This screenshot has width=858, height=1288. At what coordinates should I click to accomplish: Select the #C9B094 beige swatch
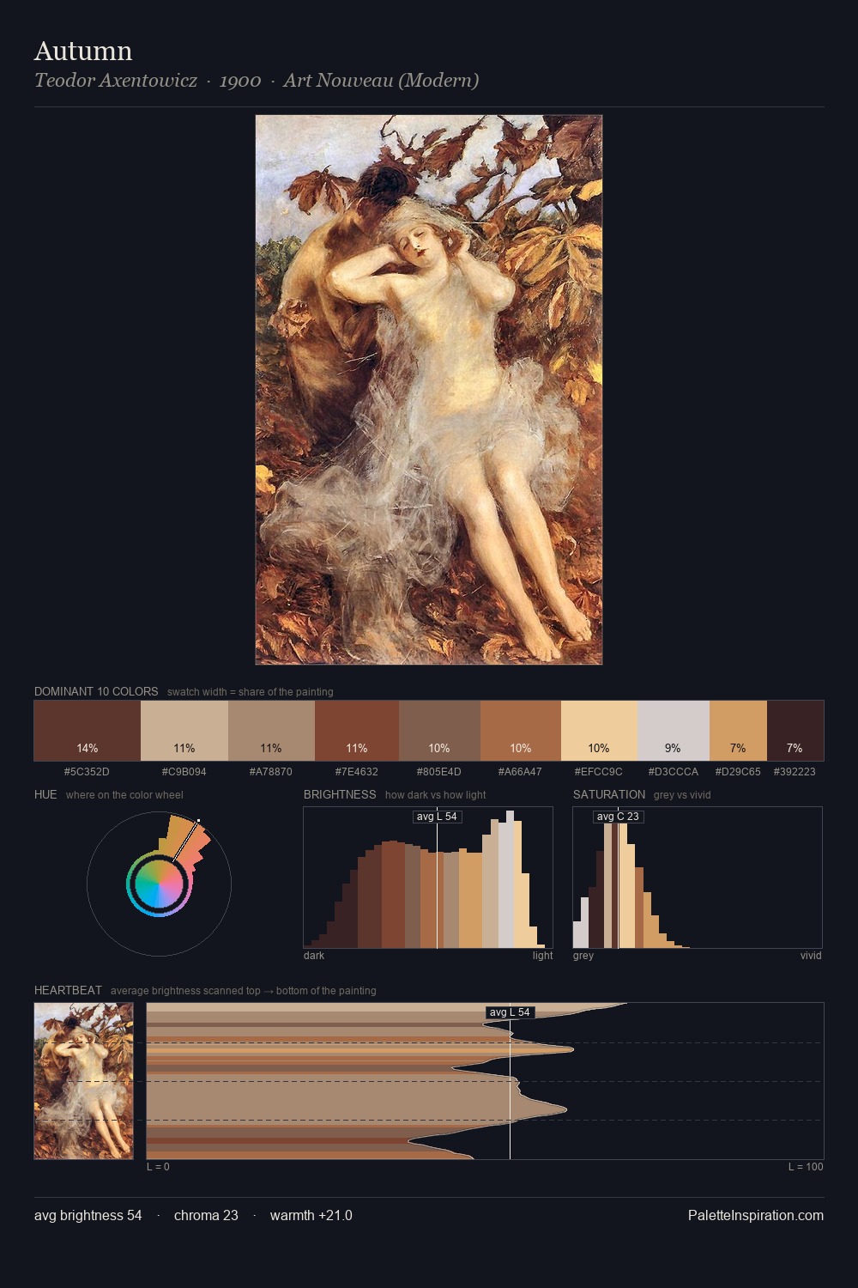[184, 731]
